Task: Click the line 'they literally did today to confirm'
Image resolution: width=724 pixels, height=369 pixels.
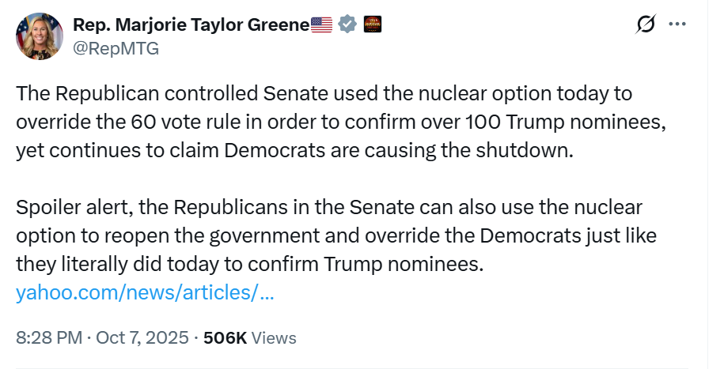Action: (248, 265)
